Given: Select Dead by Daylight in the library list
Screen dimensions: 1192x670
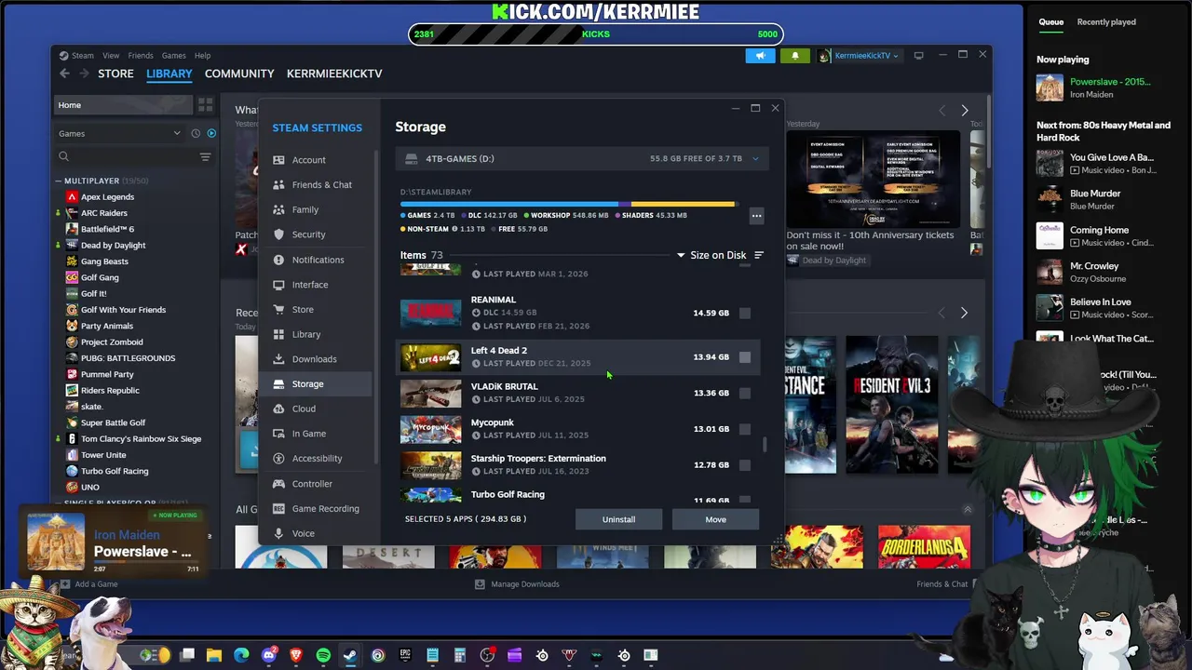Looking at the screenshot, I should (x=114, y=246).
